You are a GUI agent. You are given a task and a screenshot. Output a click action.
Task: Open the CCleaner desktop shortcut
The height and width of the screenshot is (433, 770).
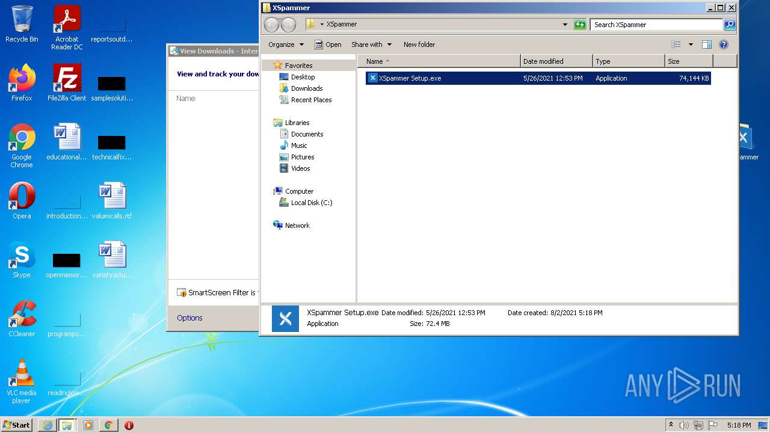[22, 319]
